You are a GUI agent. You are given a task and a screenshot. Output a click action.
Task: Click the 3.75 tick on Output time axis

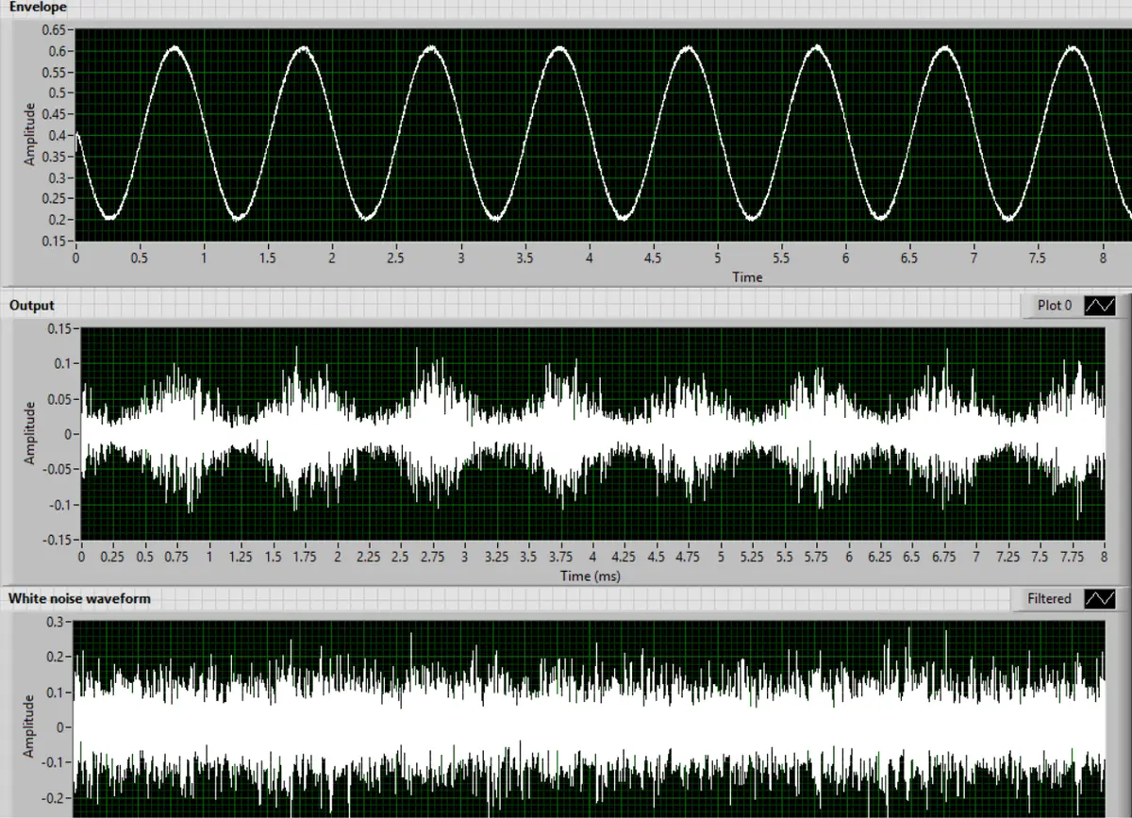pyautogui.click(x=561, y=557)
